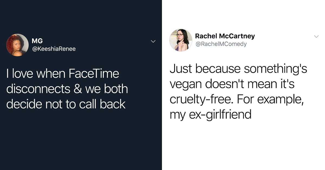This screenshot has height=170, width=325.
Task: Open the @KeeshiaRenee handle link
Action: click(x=54, y=49)
